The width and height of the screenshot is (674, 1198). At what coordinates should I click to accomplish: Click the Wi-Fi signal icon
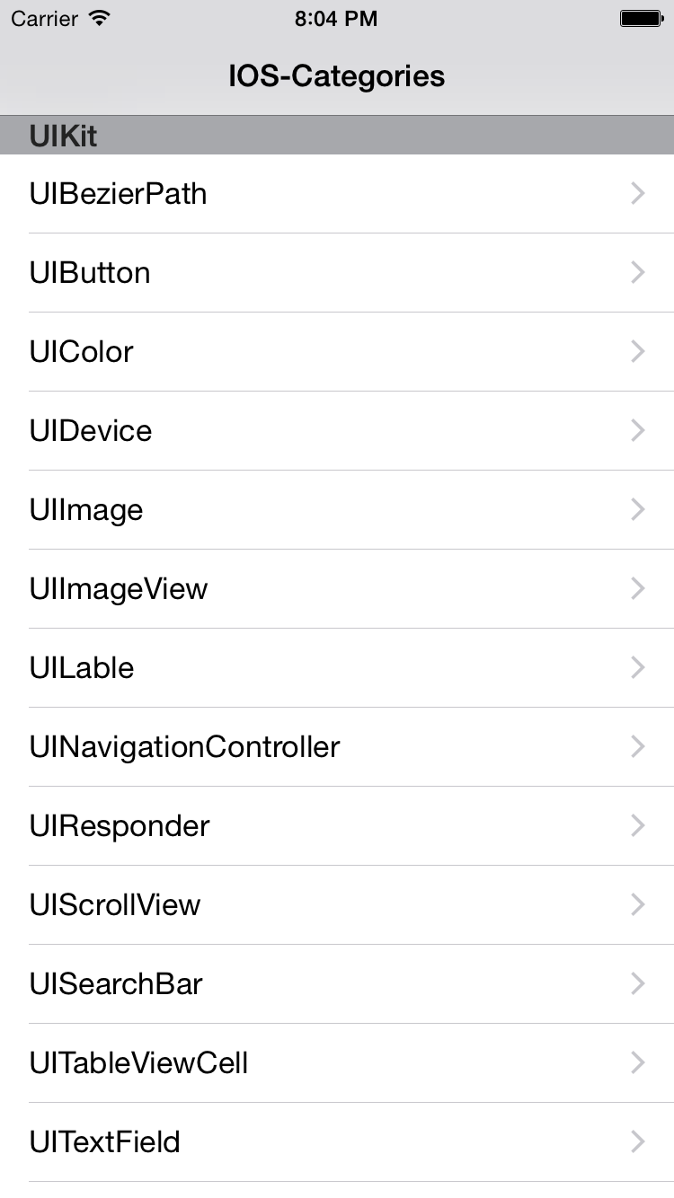click(100, 18)
